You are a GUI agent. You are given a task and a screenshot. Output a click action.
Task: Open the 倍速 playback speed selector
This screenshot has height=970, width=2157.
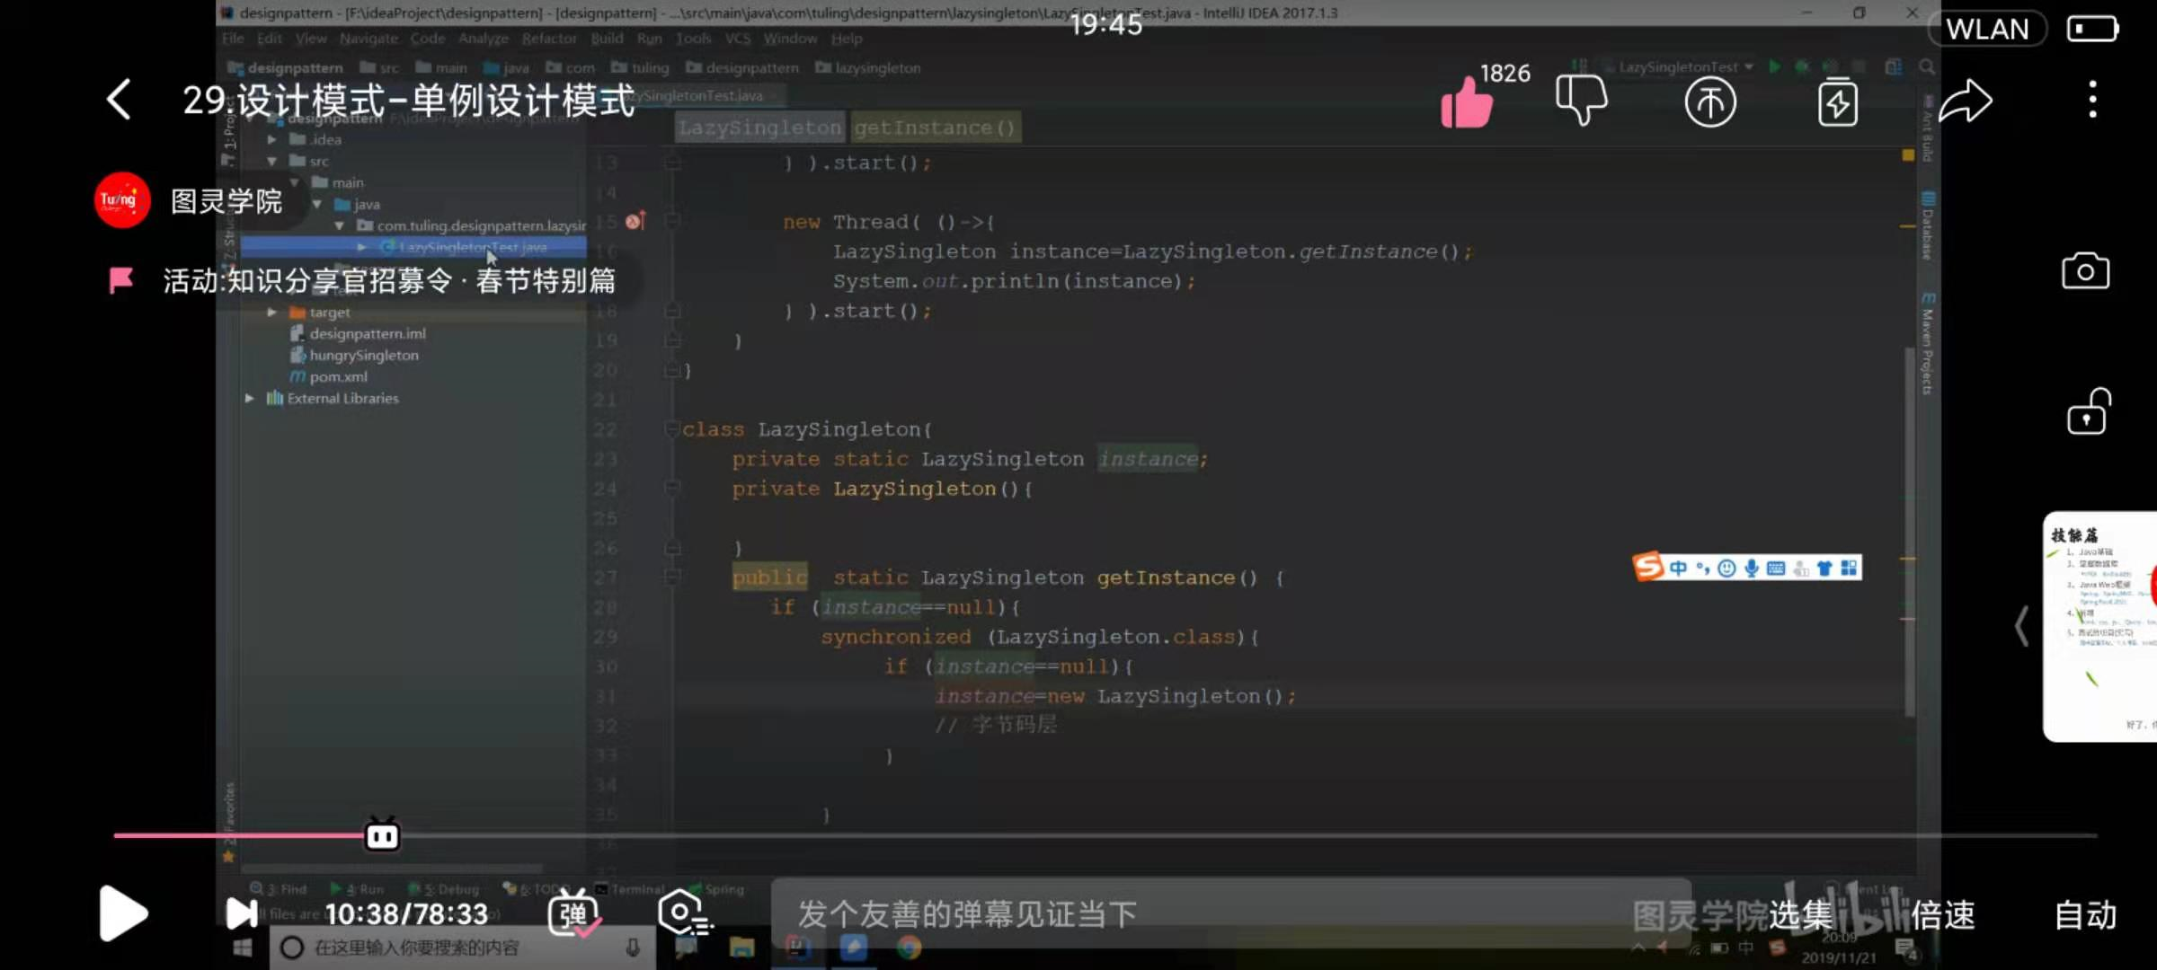(x=1942, y=915)
